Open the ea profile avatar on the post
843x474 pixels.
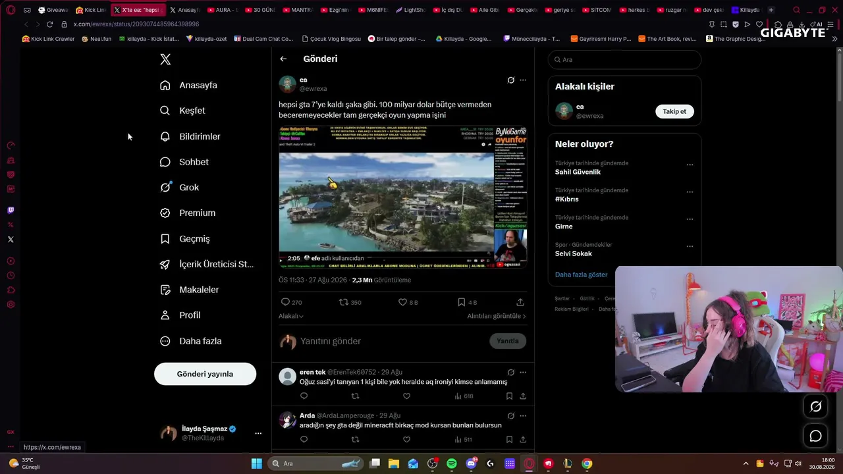(x=287, y=84)
